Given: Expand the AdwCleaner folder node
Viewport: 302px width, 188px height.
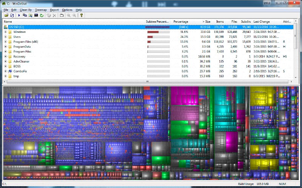Looking at the screenshot, I should 6,62.
